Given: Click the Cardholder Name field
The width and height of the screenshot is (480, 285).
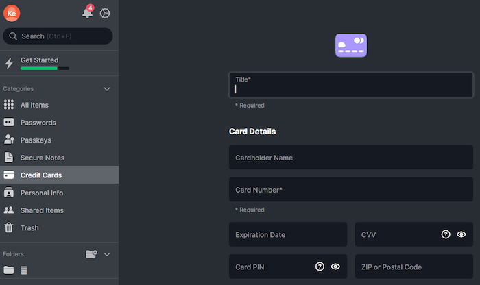Looking at the screenshot, I should point(351,157).
